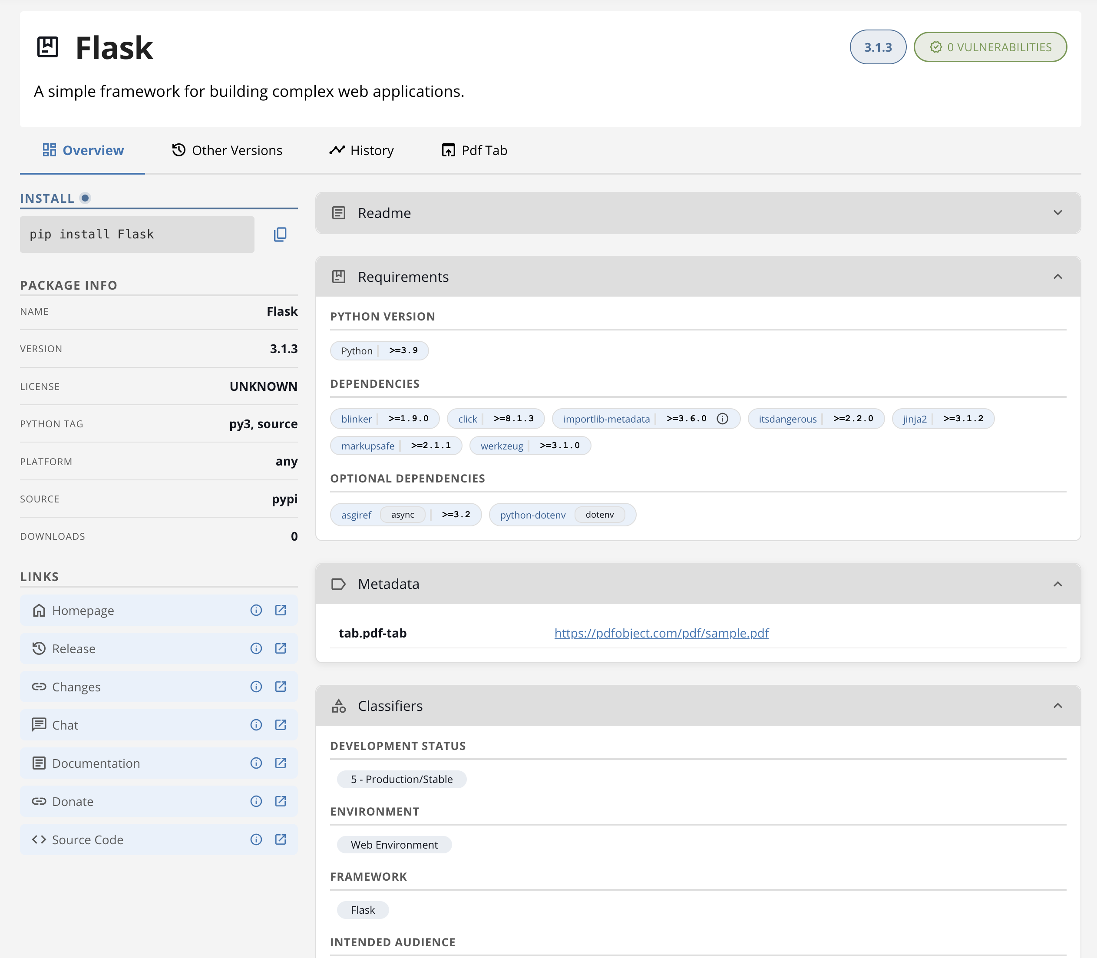Viewport: 1097px width, 958px height.
Task: Show info for the Source Code link
Action: 256,839
